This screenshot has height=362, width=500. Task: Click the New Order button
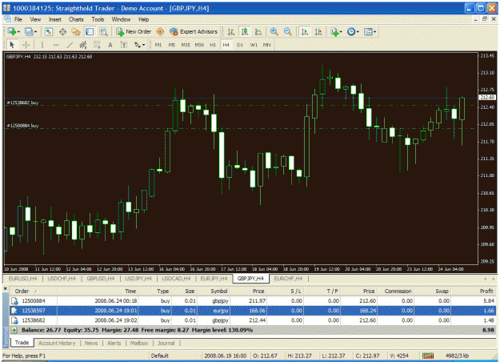134,31
